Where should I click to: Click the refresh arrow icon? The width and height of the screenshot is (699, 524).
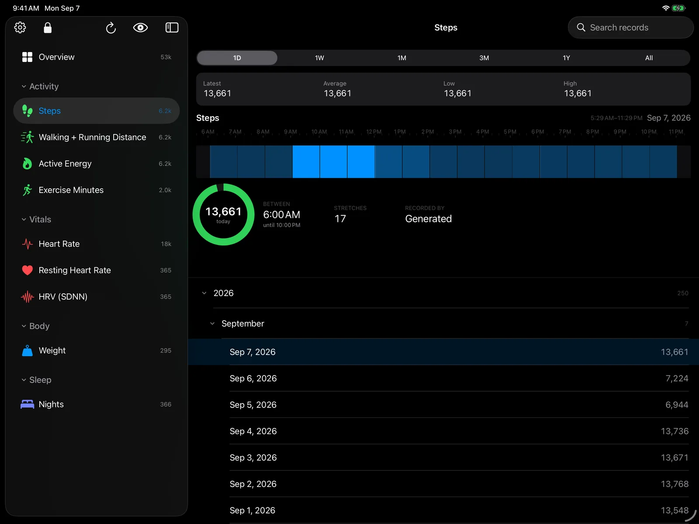click(x=111, y=28)
